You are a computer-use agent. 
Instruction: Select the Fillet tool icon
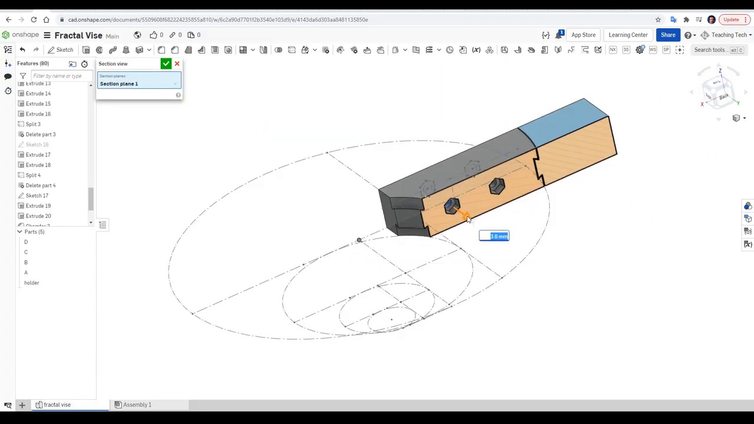pyautogui.click(x=161, y=50)
